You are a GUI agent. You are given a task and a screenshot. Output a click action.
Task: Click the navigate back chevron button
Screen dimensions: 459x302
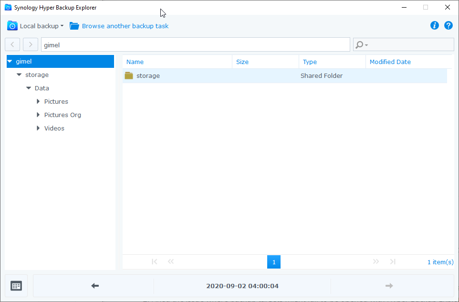[x=12, y=44]
